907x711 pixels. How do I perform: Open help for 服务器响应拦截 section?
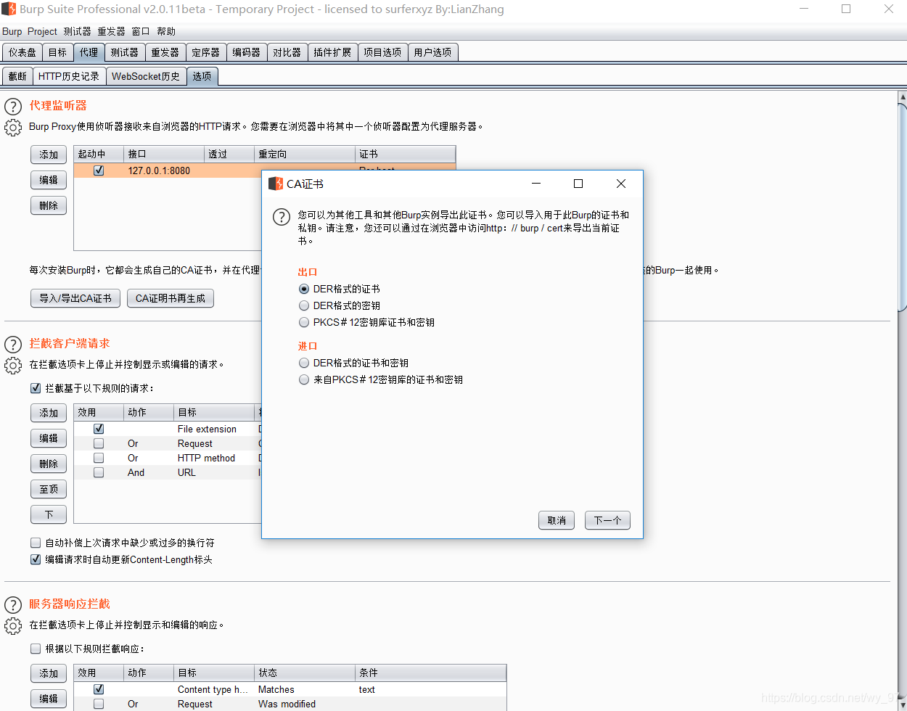pos(13,605)
